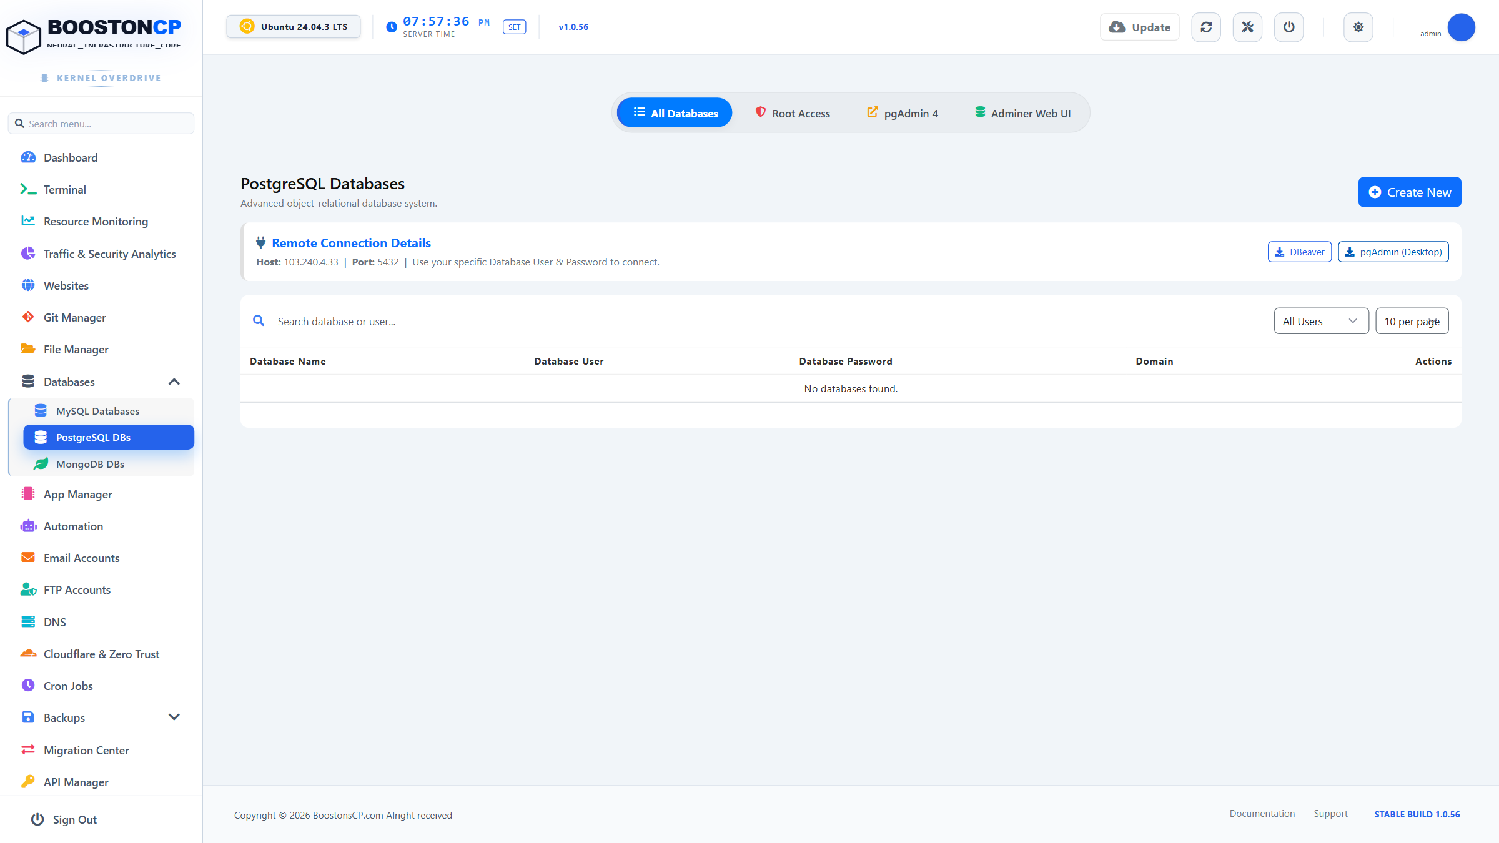Select PostgreSQL DBs submenu item
Screen dimensions: 1499x843
click(109, 437)
